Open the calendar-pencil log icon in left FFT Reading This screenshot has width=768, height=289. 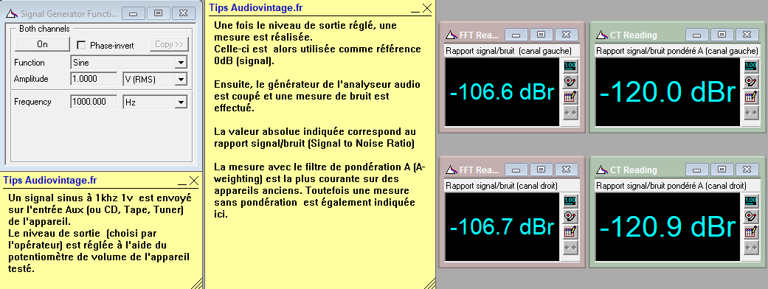(570, 97)
